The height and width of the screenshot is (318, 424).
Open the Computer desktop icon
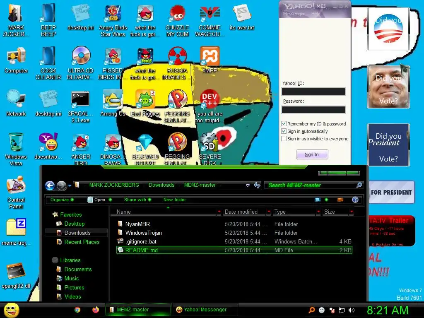pos(16,60)
